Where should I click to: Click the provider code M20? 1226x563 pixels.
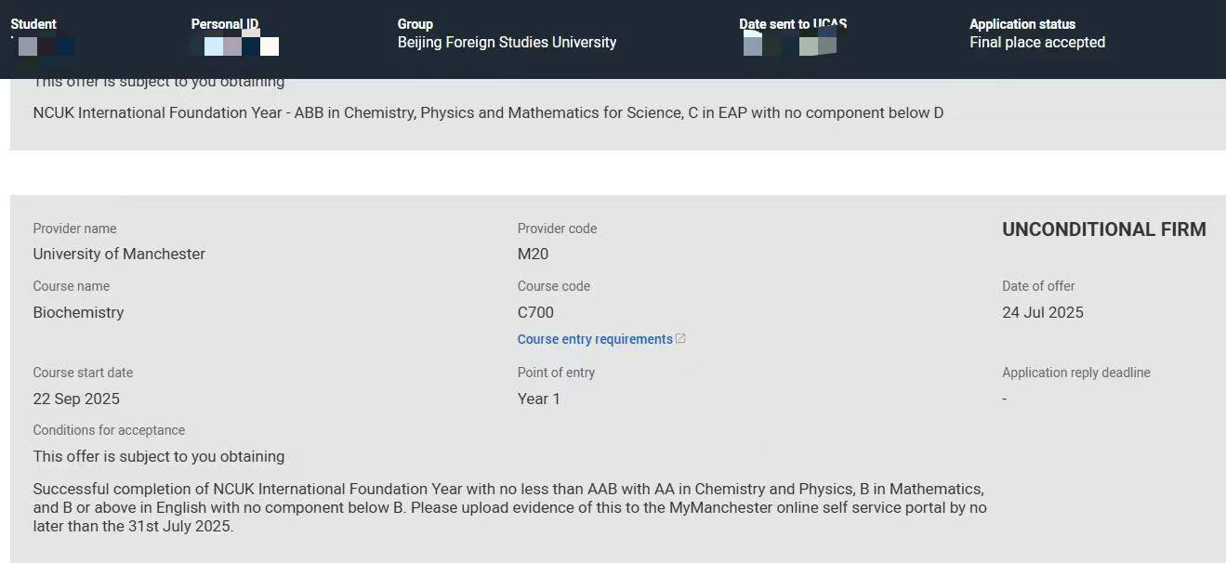coord(533,254)
